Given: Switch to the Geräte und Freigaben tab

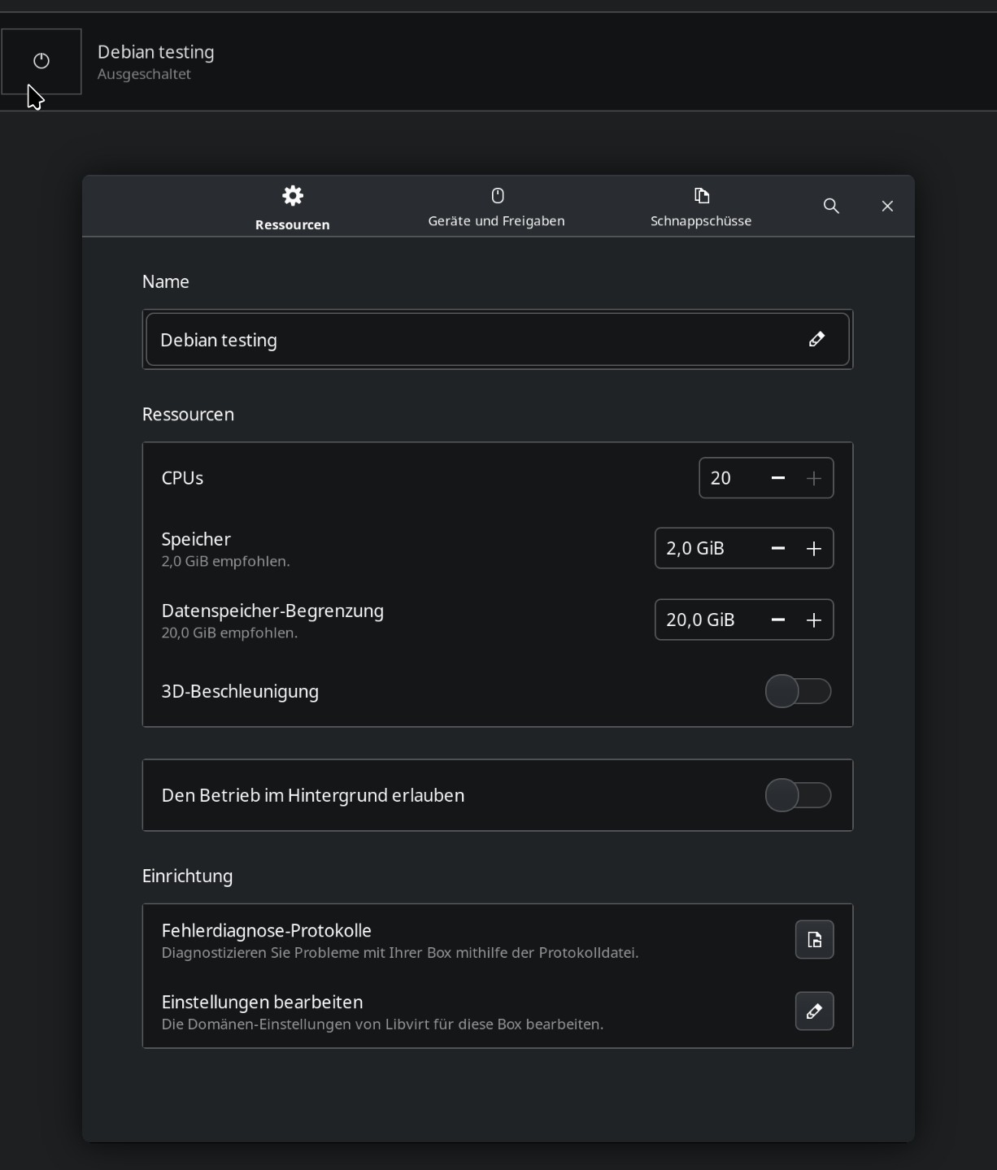Looking at the screenshot, I should point(496,207).
